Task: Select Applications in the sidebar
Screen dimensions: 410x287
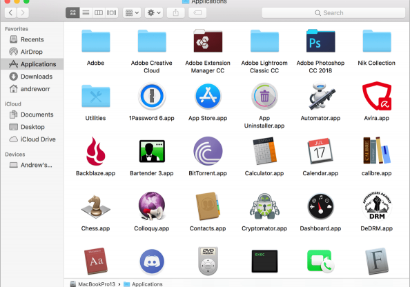Action: click(32, 64)
